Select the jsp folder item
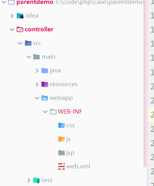Screen dimensions: 154x186 [x=66, y=153]
